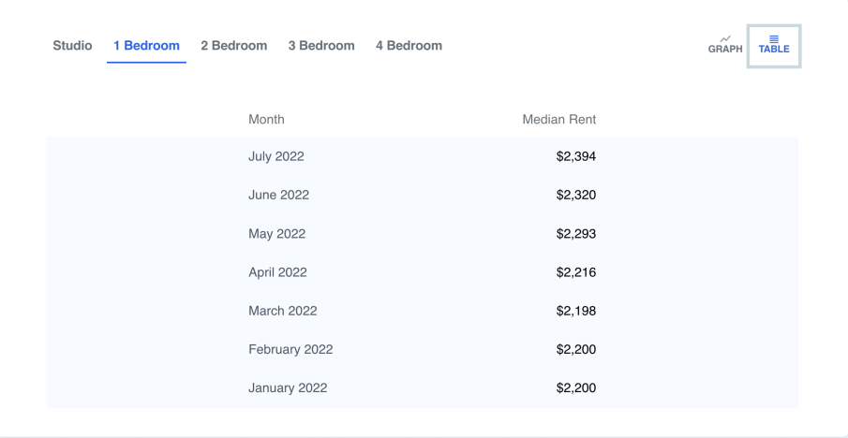The image size is (848, 438).
Task: View the 4 Bedroom tab
Action: point(409,46)
